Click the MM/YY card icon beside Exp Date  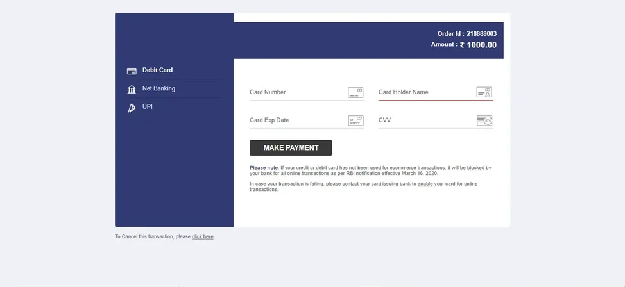click(355, 120)
